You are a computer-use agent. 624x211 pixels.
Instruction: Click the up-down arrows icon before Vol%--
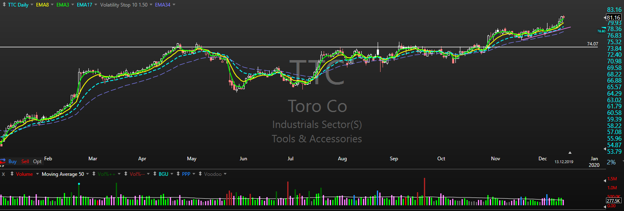tap(126, 174)
